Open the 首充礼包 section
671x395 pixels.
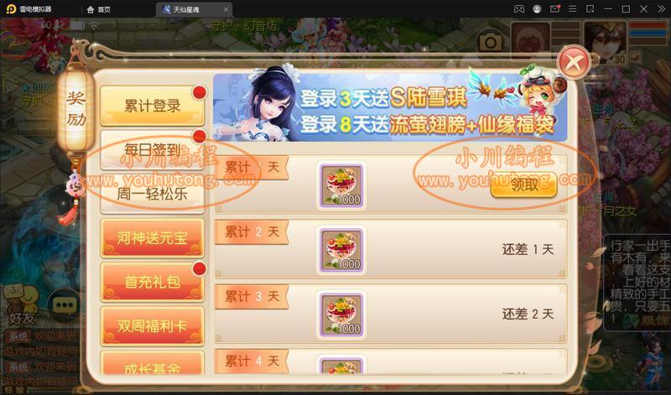[153, 282]
